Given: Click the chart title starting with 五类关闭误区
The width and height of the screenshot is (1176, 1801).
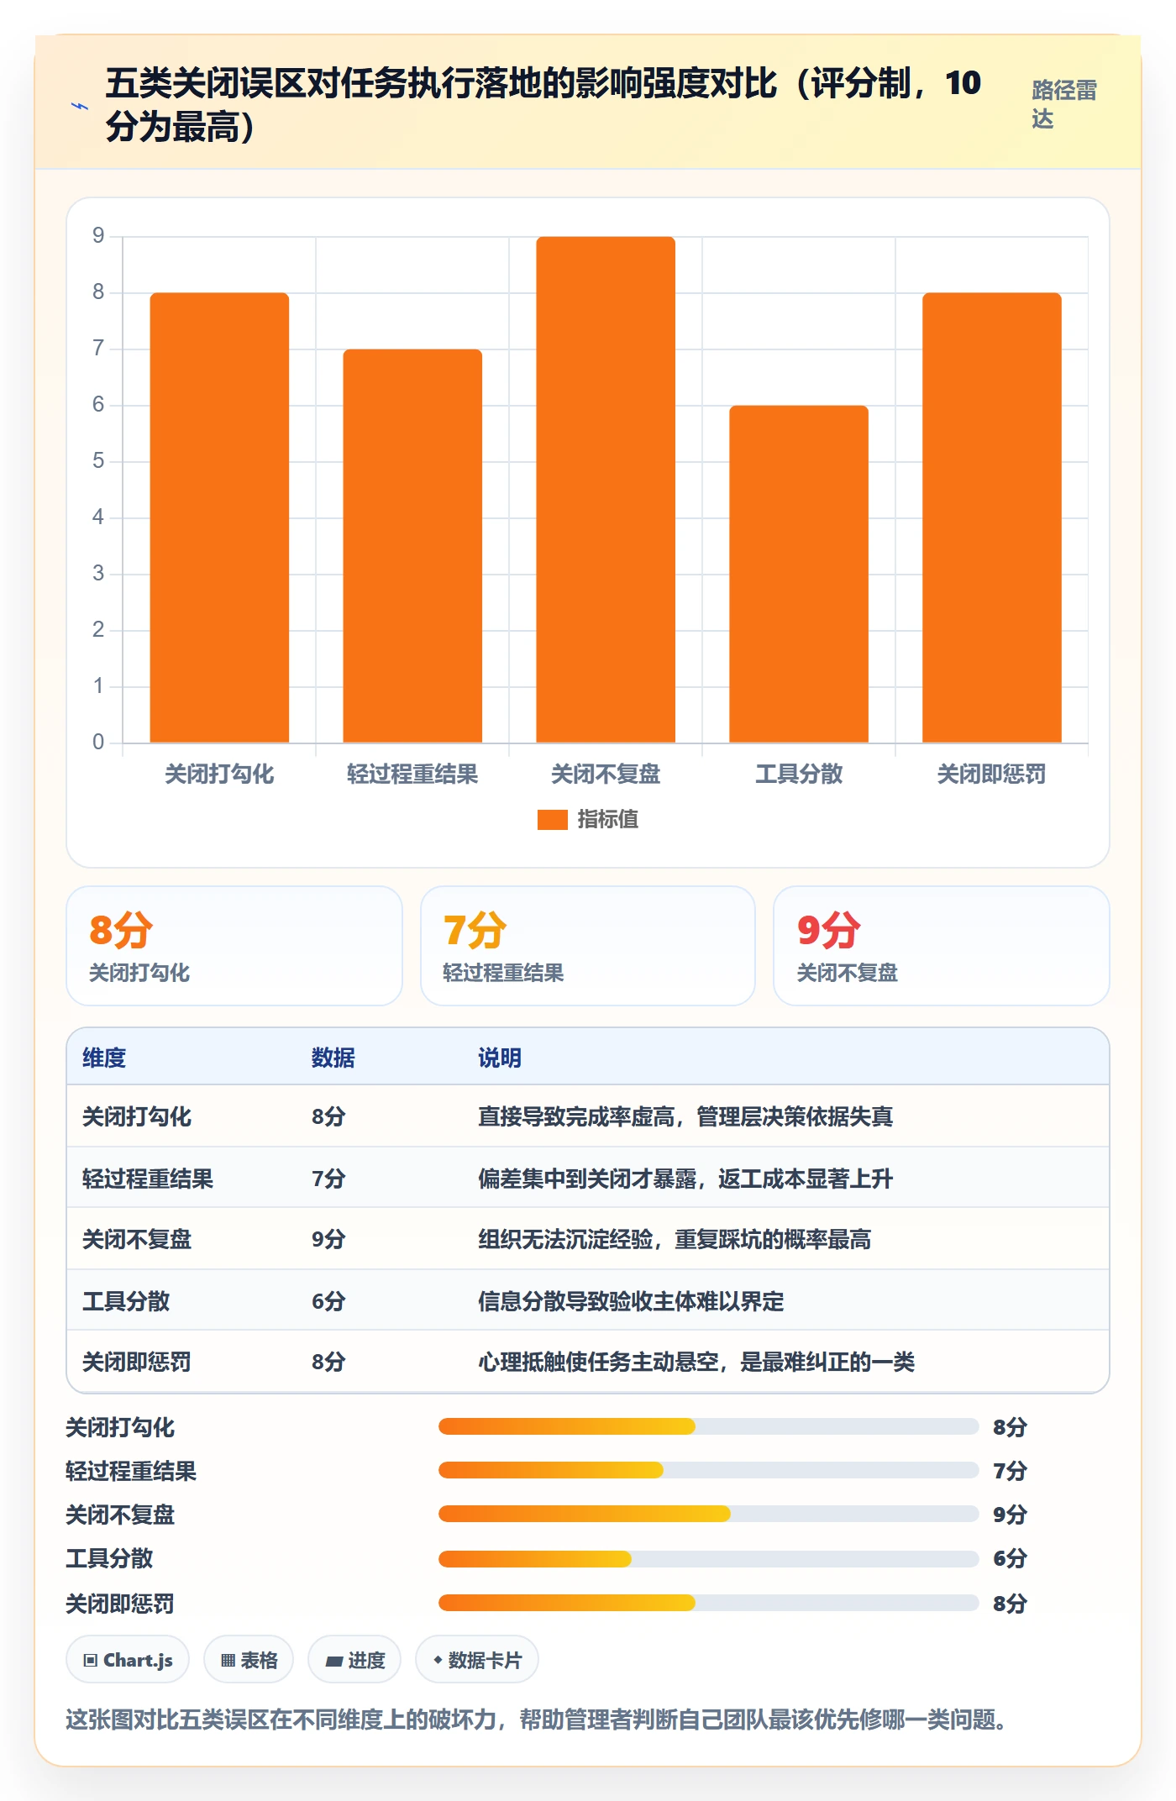Looking at the screenshot, I should coord(543,105).
